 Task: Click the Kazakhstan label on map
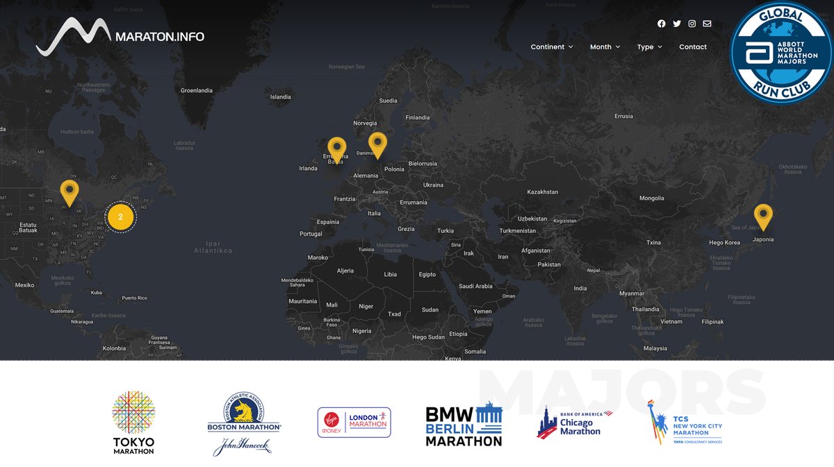click(x=543, y=192)
